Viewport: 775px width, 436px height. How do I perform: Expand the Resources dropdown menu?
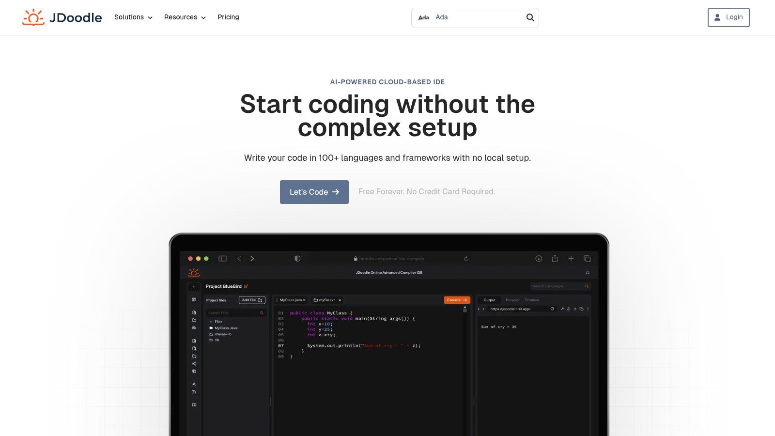[x=185, y=17]
